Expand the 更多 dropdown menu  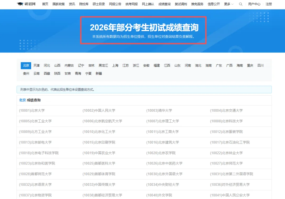[x=229, y=4]
